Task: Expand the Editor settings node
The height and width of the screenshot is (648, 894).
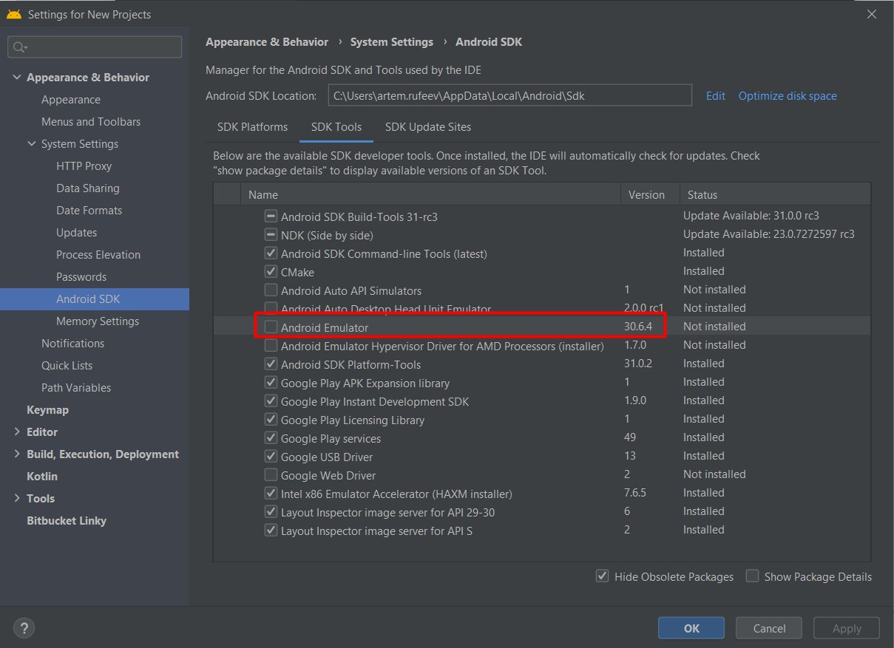Action: 18,432
